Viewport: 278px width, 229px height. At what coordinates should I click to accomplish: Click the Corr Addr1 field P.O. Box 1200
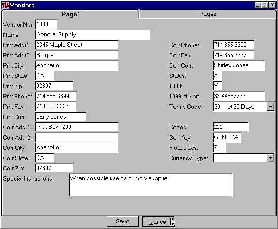pos(77,127)
